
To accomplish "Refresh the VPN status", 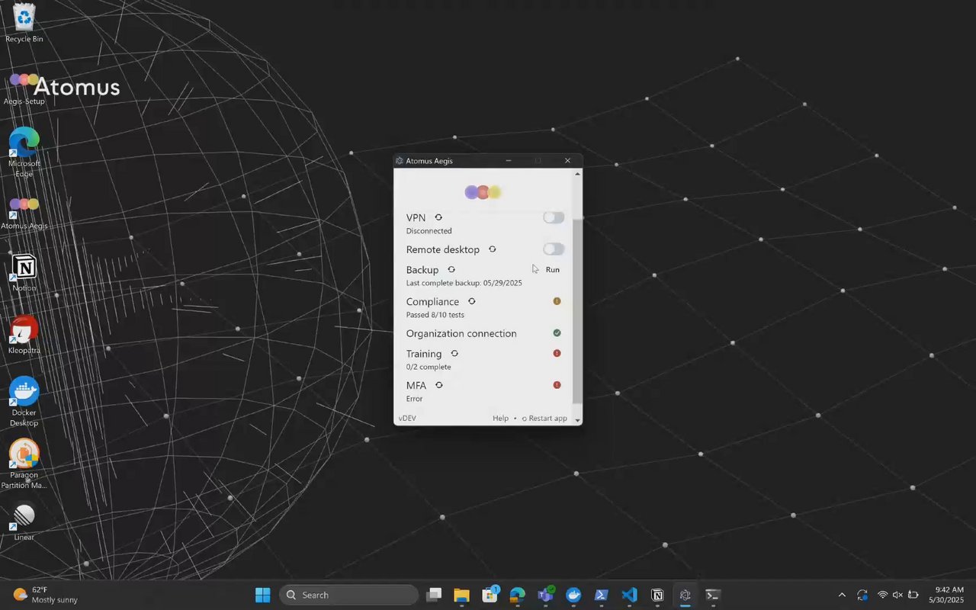I will click(438, 217).
